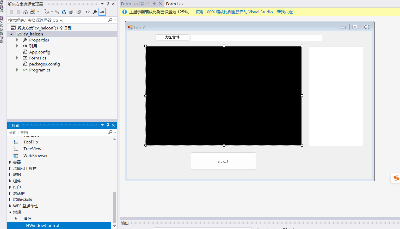Click 使用 100% 缩放比例重新启动 Visual Studio link

point(234,12)
